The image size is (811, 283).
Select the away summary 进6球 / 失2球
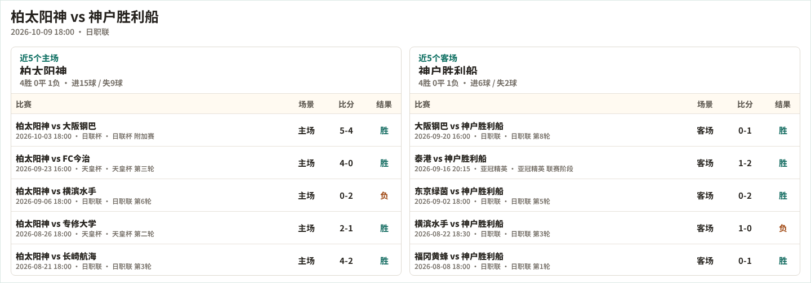(493, 83)
